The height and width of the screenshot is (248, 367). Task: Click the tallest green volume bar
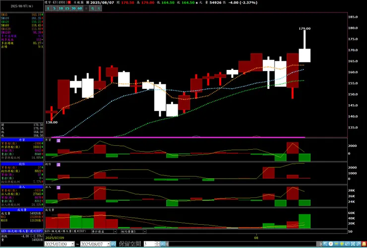point(305,221)
